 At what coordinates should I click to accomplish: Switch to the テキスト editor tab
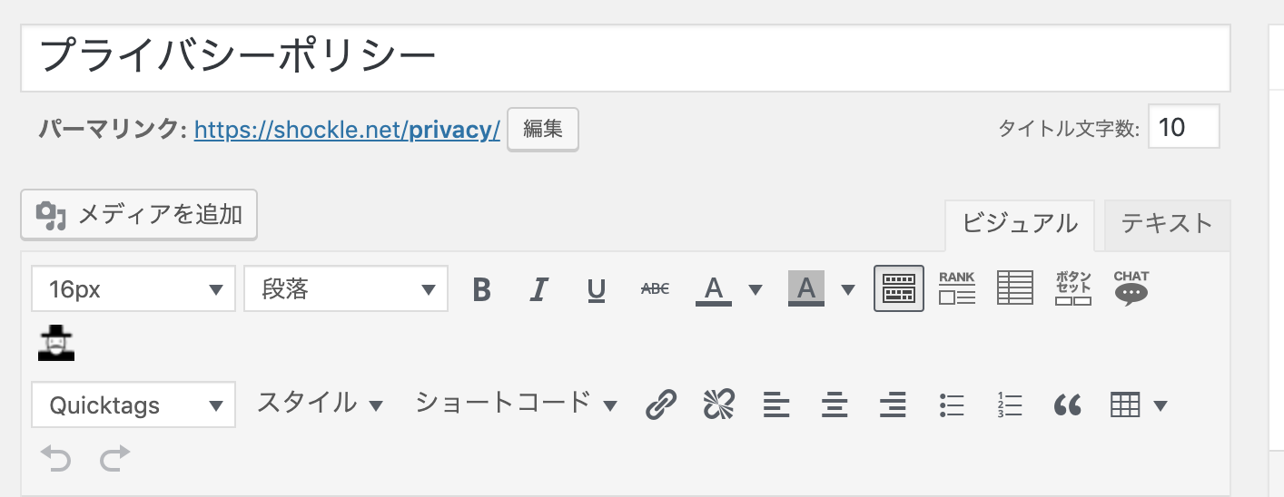pyautogui.click(x=1167, y=224)
